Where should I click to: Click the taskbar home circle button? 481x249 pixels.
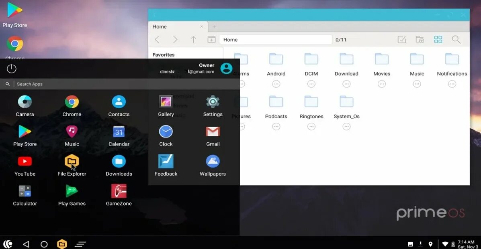coord(44,244)
